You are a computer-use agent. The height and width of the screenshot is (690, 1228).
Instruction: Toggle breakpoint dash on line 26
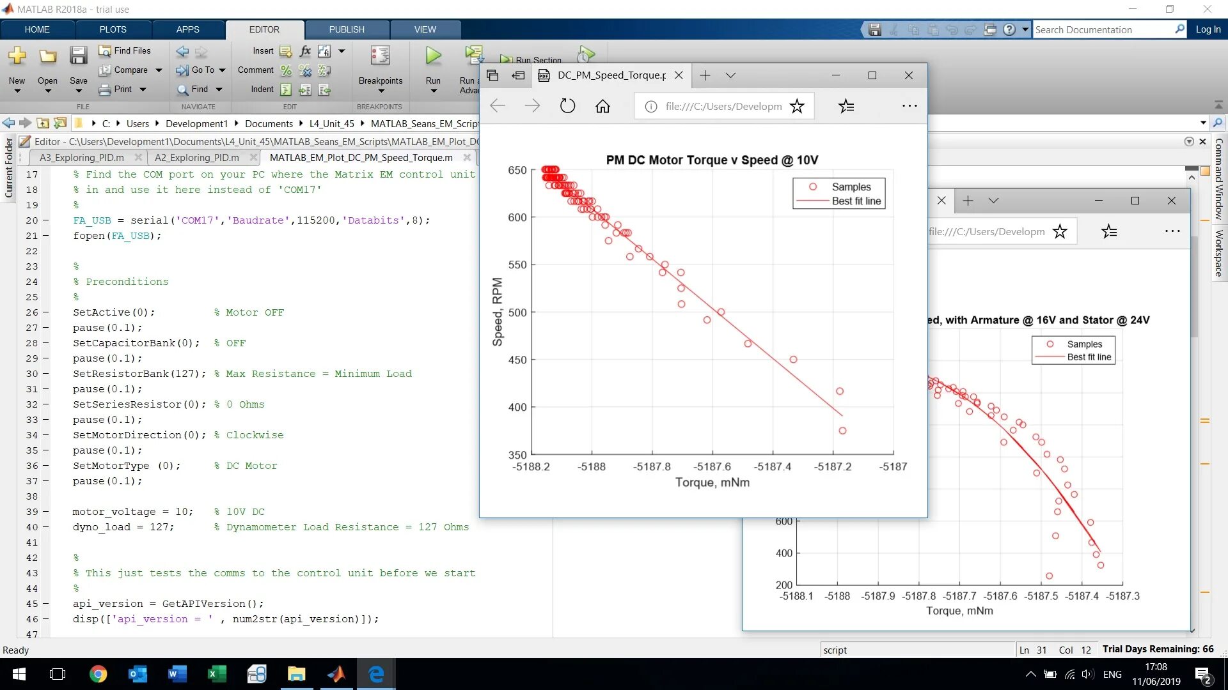point(45,312)
